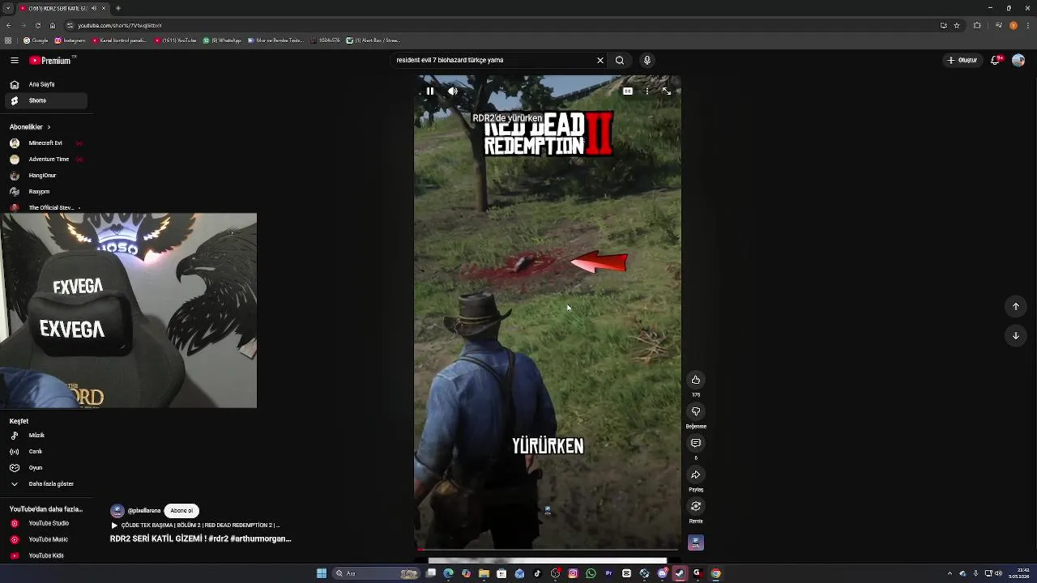Open Chrome tab search dropdown arrow
The height and width of the screenshot is (583, 1037).
[x=7, y=8]
